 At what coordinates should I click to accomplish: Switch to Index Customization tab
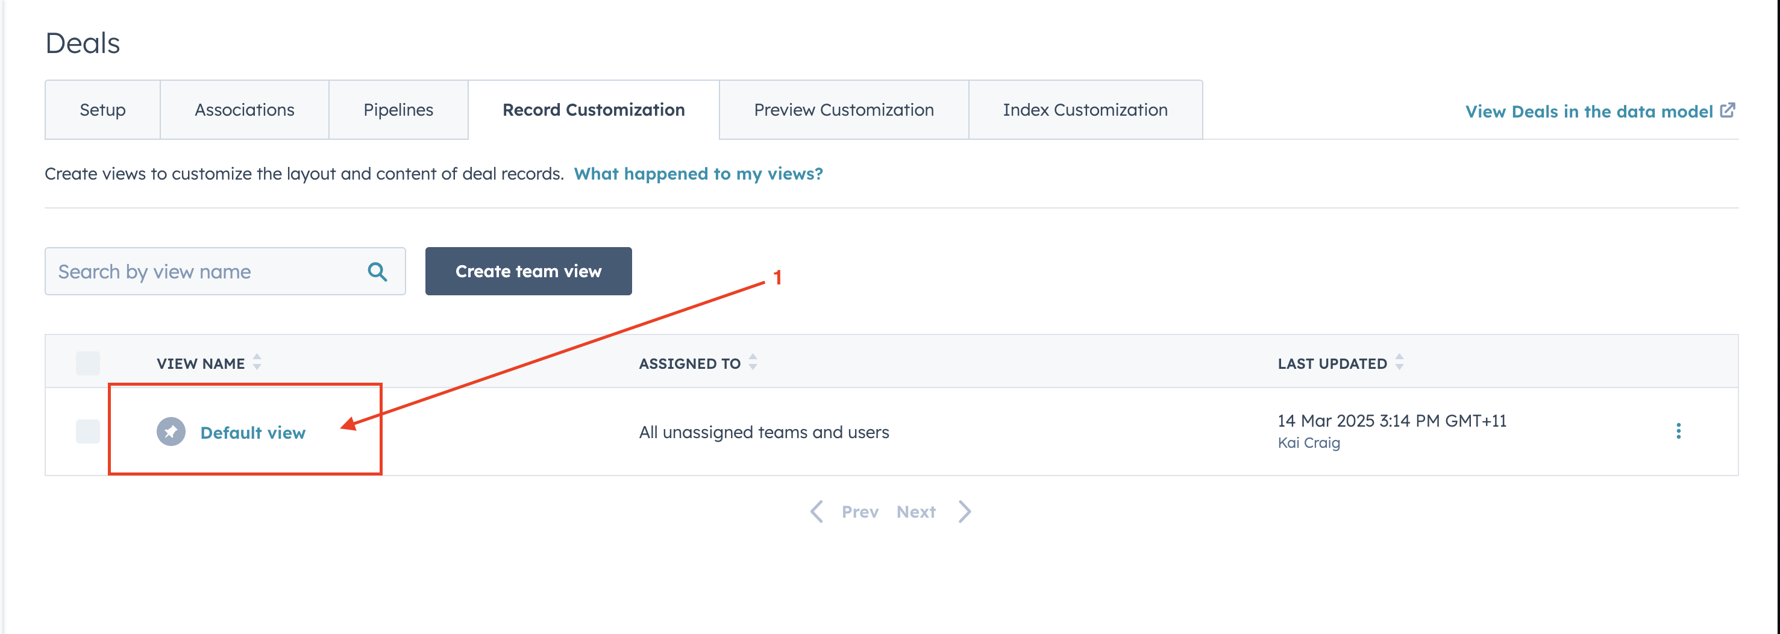tap(1085, 110)
